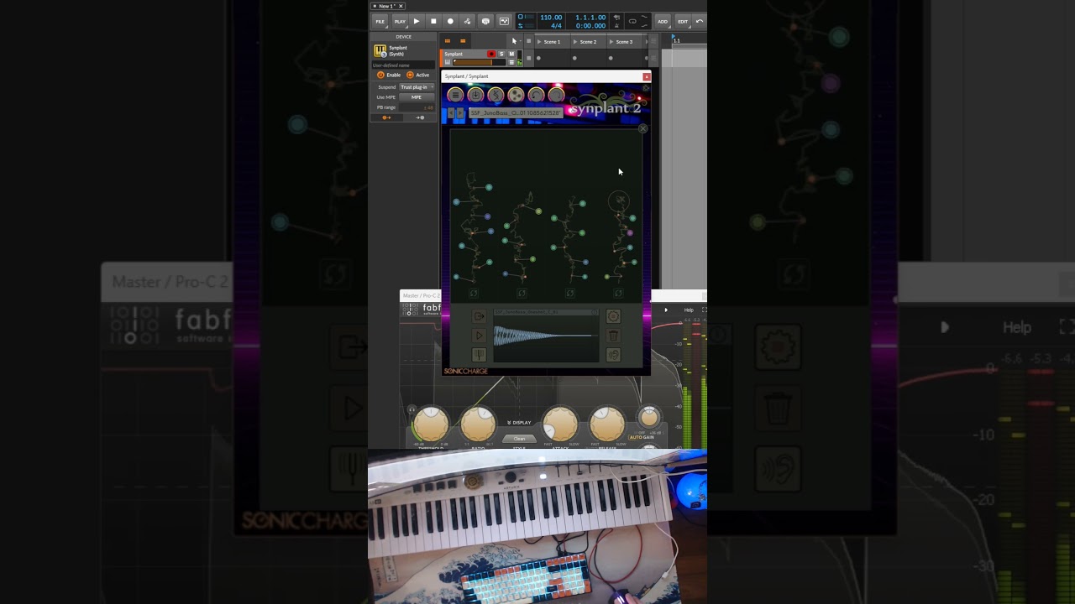The height and width of the screenshot is (604, 1075).
Task: Play the Genopatch source sample
Action: (479, 336)
